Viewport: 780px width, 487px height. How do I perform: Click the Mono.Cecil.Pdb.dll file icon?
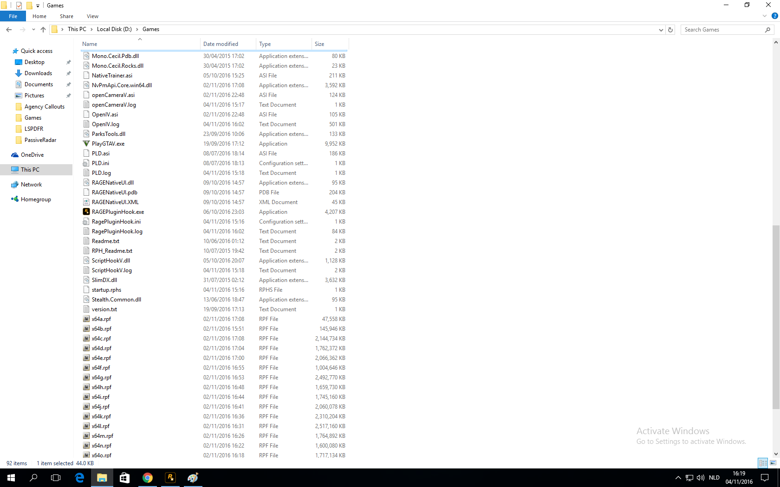pos(86,56)
